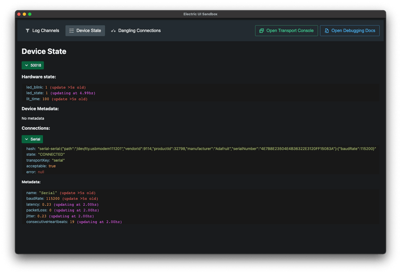Switch to the Log Channels tab
This screenshot has height=274, width=401.
[x=45, y=31]
